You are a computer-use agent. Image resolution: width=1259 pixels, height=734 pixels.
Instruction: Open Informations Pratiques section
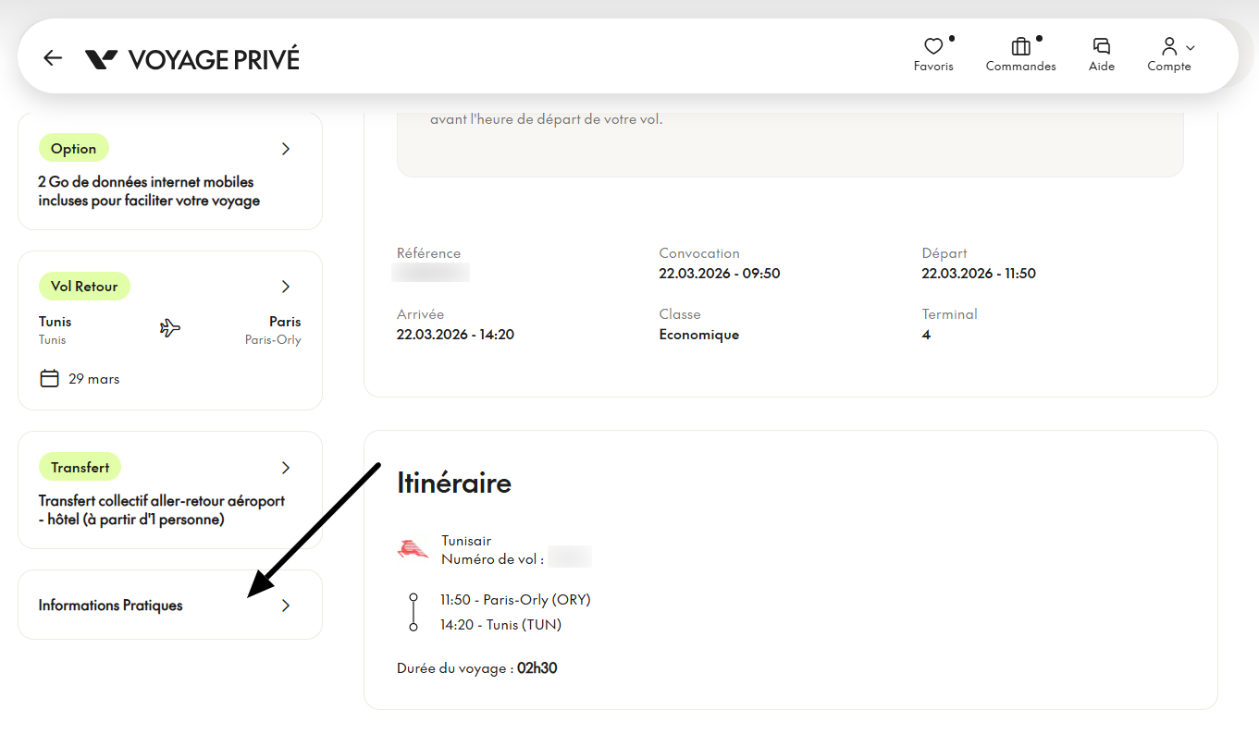(x=170, y=605)
